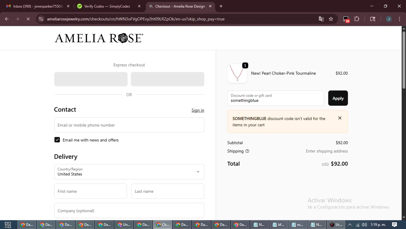Open the side panel search icon

373,19
